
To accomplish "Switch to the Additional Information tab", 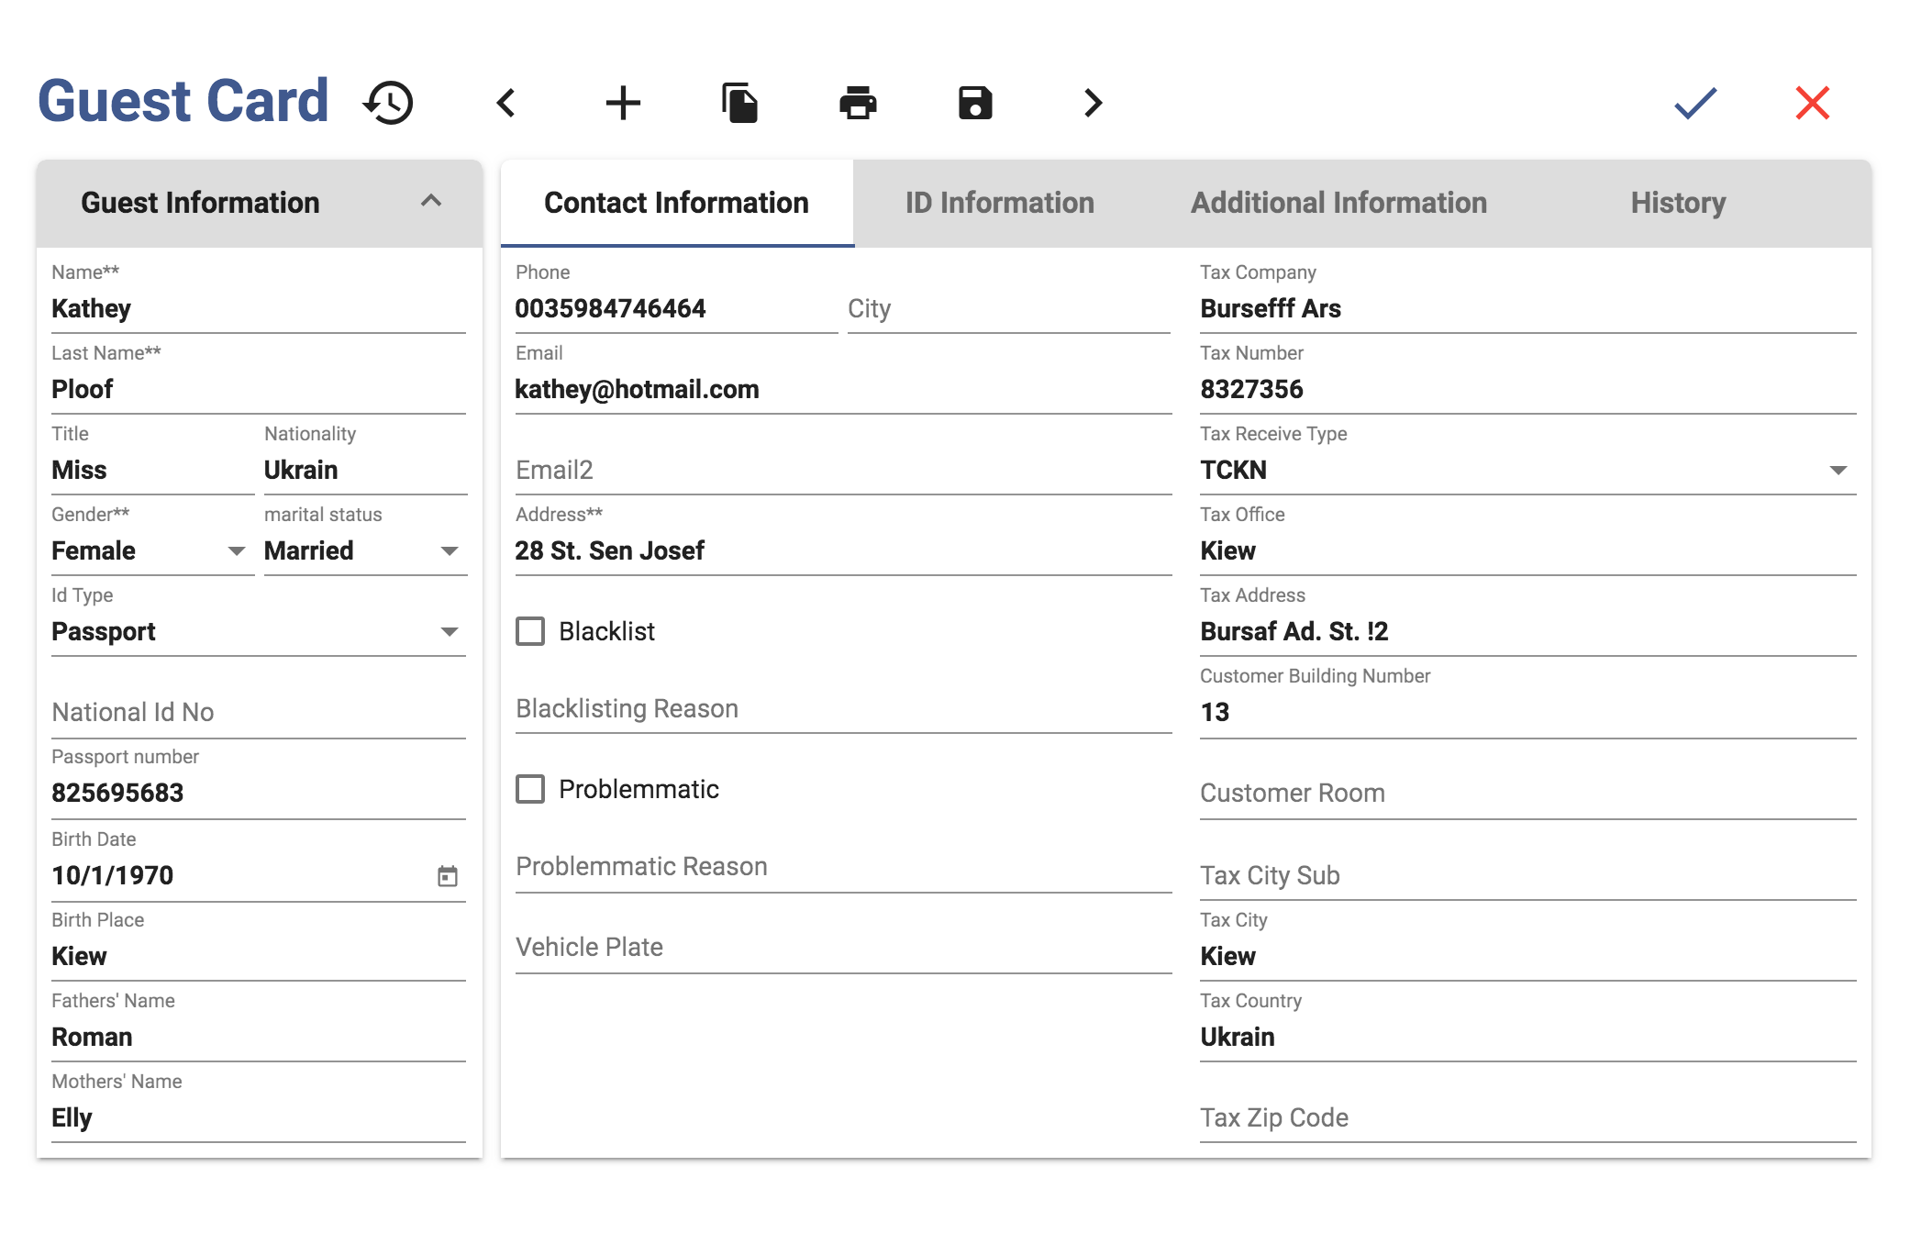I will 1338,203.
